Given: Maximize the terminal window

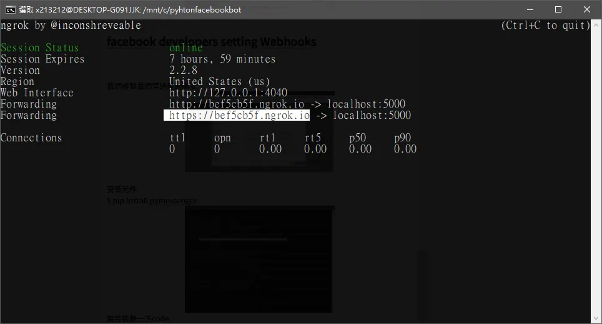Looking at the screenshot, I should point(558,9).
